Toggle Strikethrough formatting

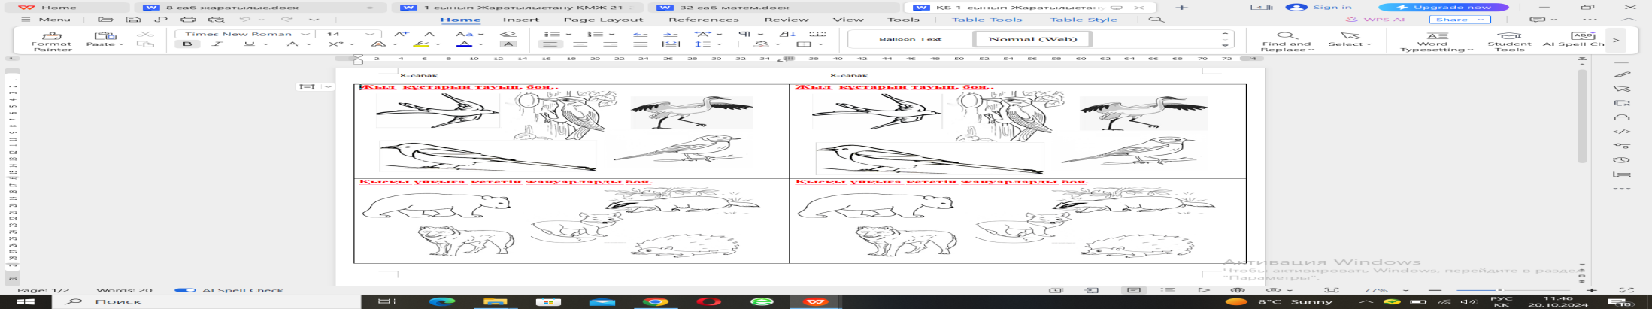[x=293, y=44]
